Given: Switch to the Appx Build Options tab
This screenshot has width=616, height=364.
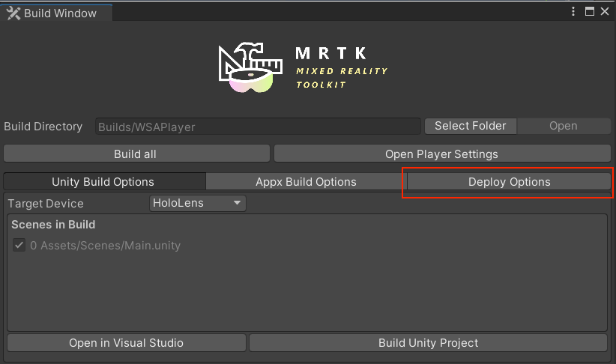Looking at the screenshot, I should coord(306,182).
